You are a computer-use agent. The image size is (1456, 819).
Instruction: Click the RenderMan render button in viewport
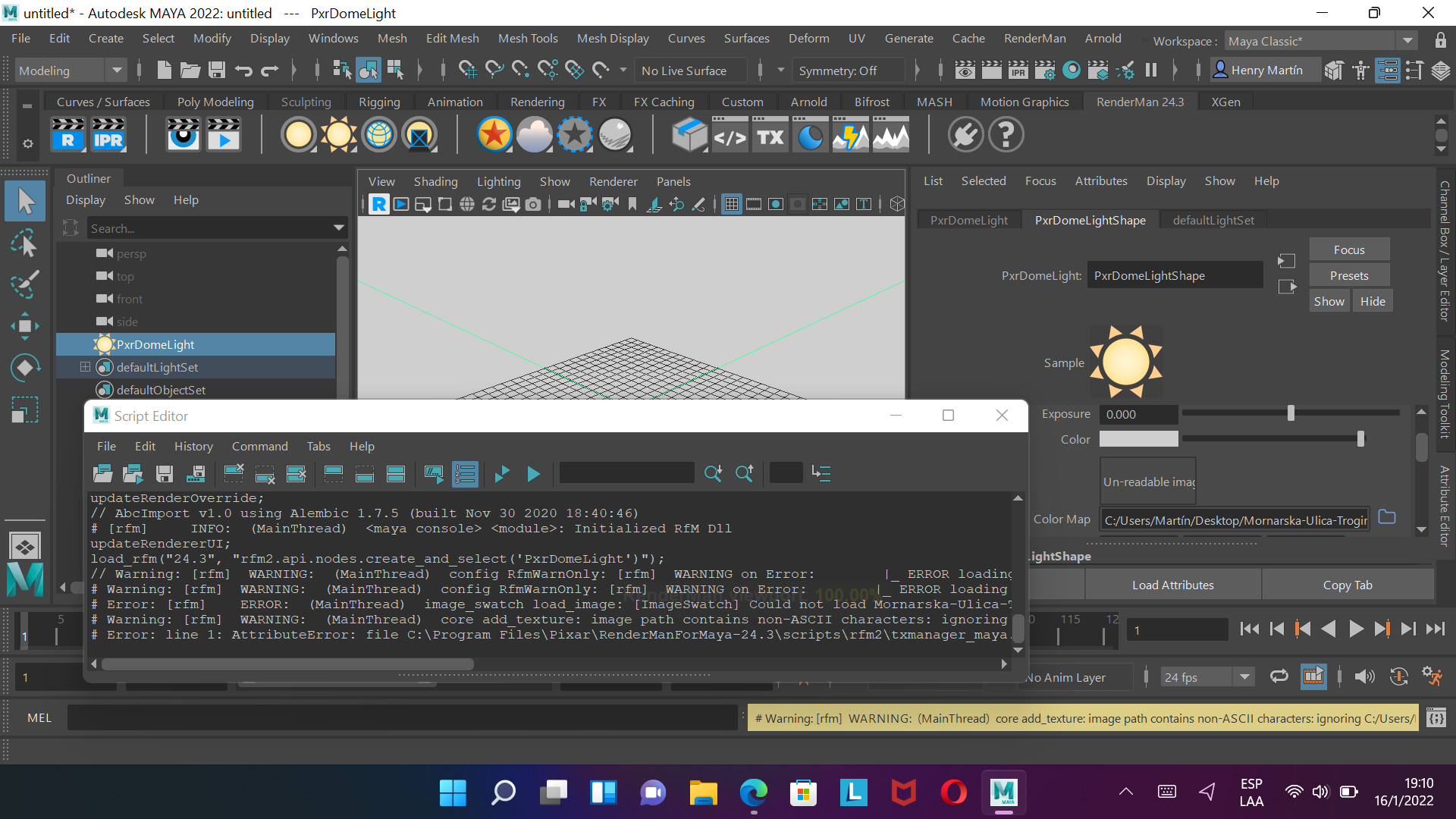click(x=378, y=204)
